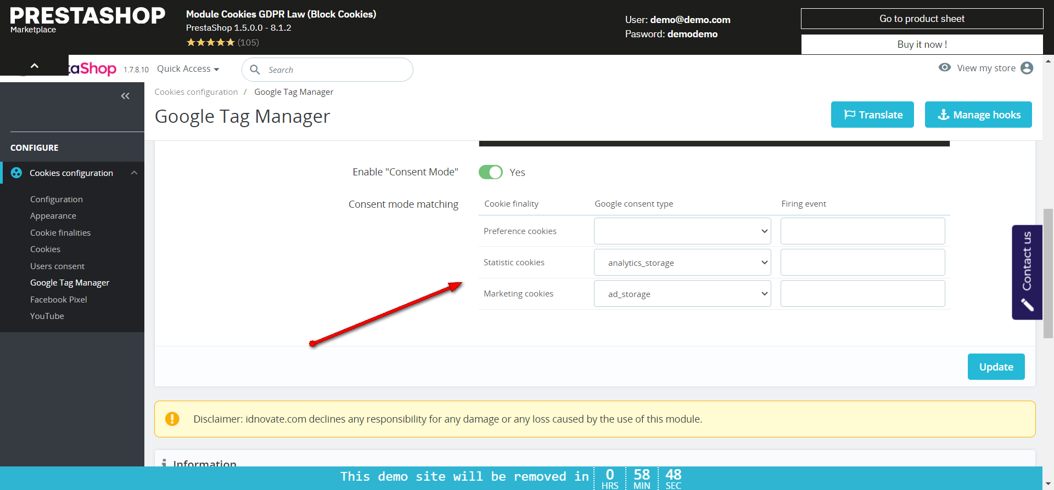Click the "Statistic cookies" row label
The image size is (1054, 490).
click(514, 263)
